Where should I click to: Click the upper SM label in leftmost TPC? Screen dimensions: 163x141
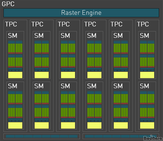pos(12,36)
